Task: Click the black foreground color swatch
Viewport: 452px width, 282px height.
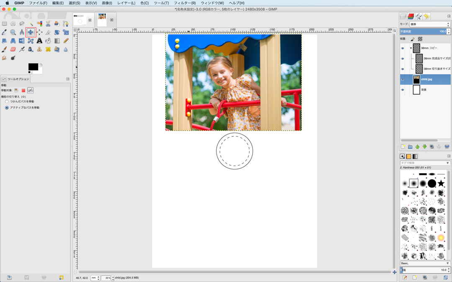Action: [33, 67]
